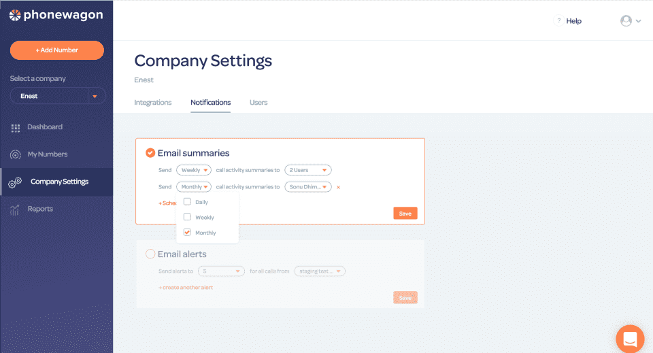Toggle the Email summaries checkmark
This screenshot has height=353, width=653.
pos(150,153)
